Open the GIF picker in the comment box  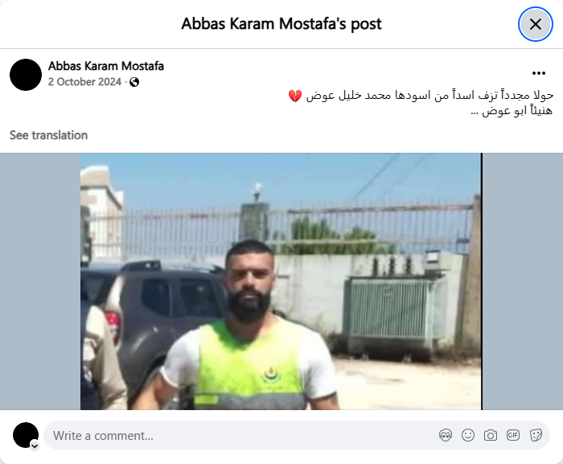point(513,435)
